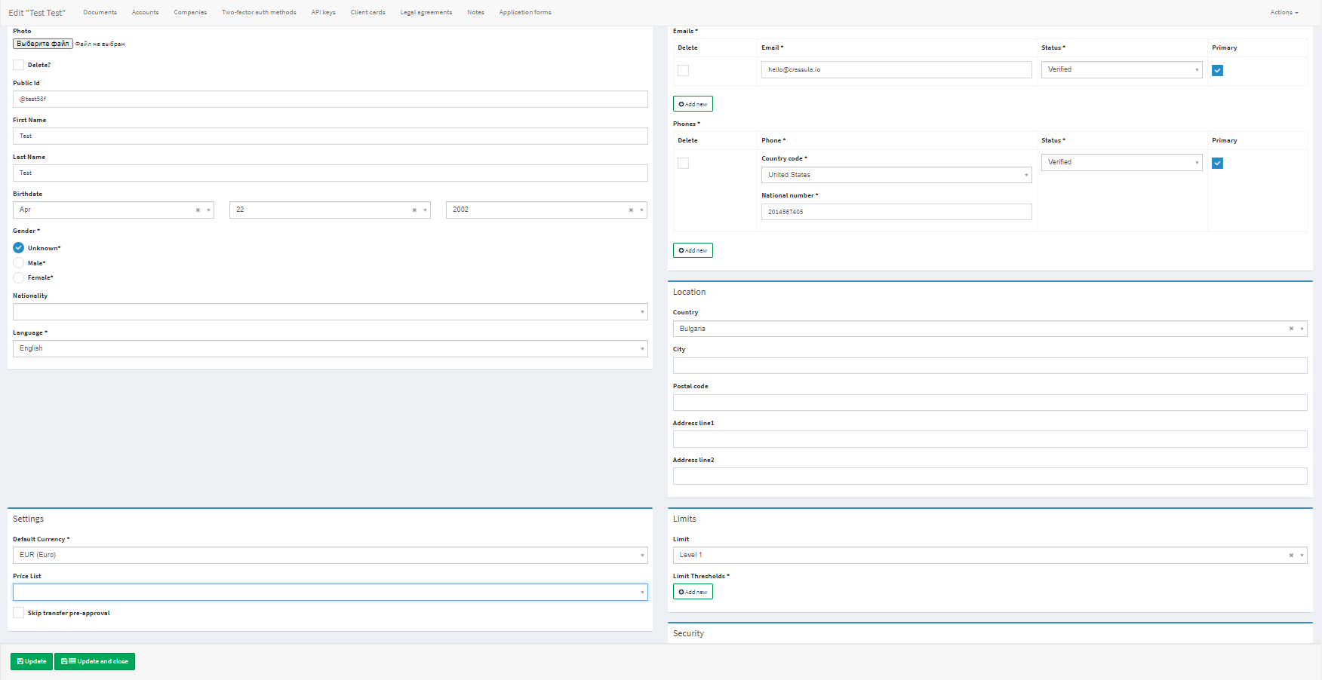Enable Skip transfer pre-approval checkbox
Viewport: 1322px width, 680px height.
(x=19, y=613)
